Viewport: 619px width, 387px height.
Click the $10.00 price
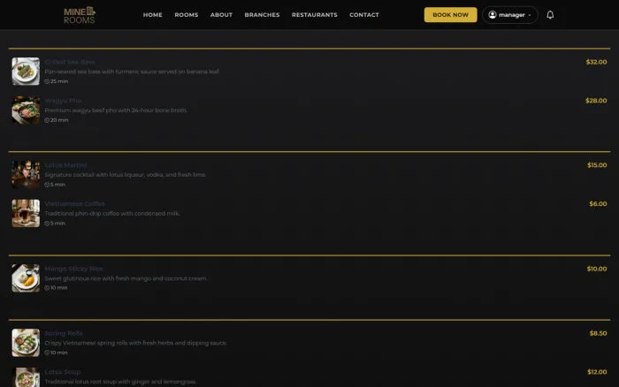[597, 269]
